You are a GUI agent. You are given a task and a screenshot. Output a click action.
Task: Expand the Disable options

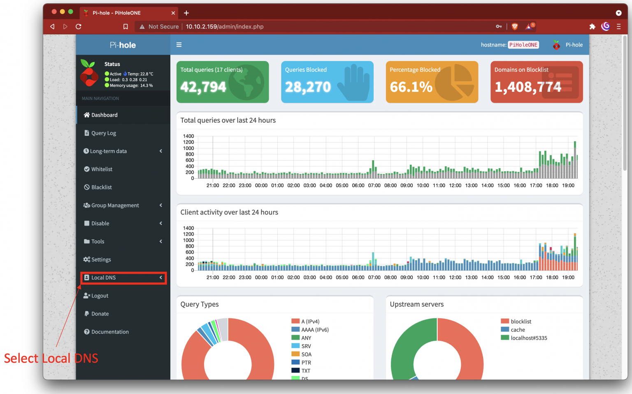click(100, 223)
